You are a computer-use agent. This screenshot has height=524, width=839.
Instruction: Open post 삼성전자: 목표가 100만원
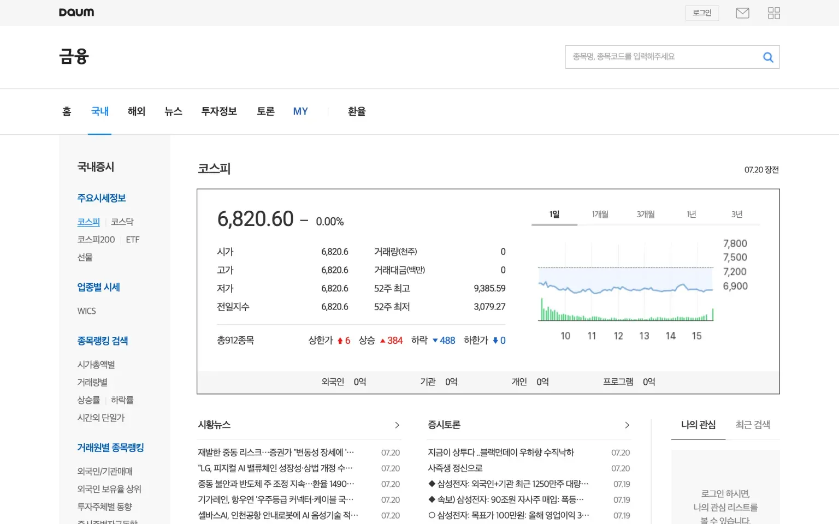click(509, 515)
